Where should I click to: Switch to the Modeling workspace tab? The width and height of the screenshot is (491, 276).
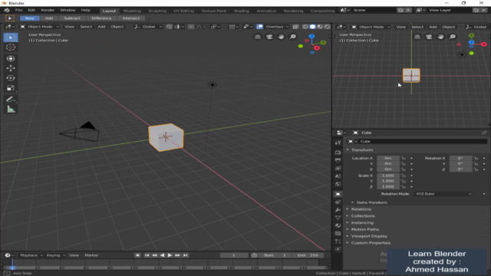(x=132, y=11)
